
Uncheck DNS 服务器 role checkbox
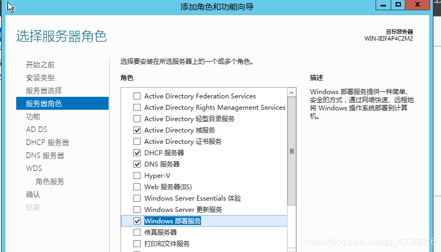coord(137,164)
